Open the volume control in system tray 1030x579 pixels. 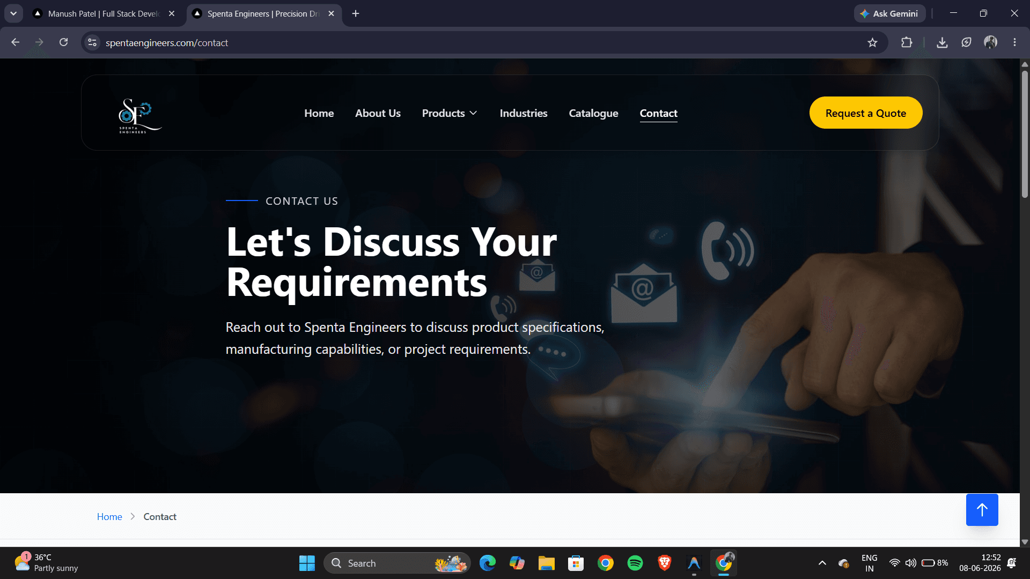tap(910, 563)
